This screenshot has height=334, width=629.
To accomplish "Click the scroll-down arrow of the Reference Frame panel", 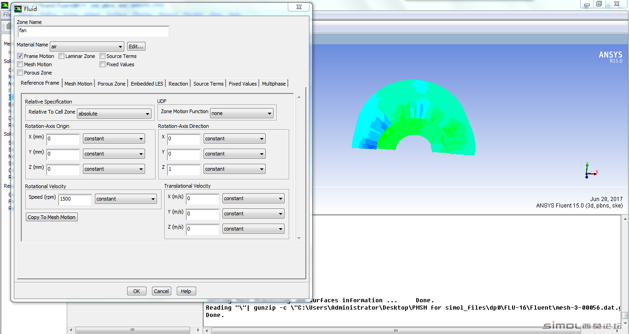I will point(299,238).
